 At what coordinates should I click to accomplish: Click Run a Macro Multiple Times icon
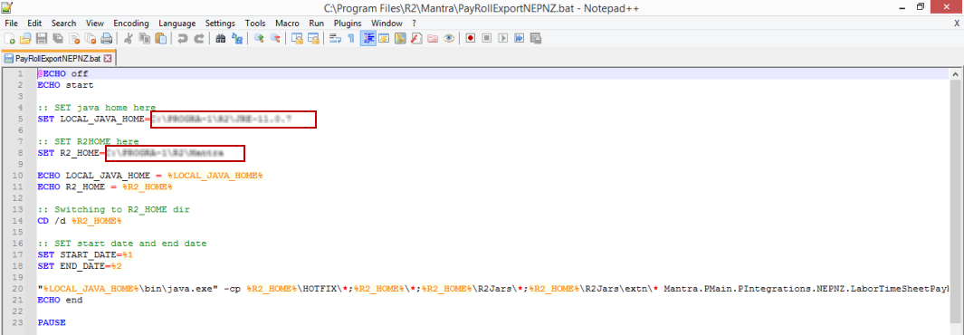519,39
